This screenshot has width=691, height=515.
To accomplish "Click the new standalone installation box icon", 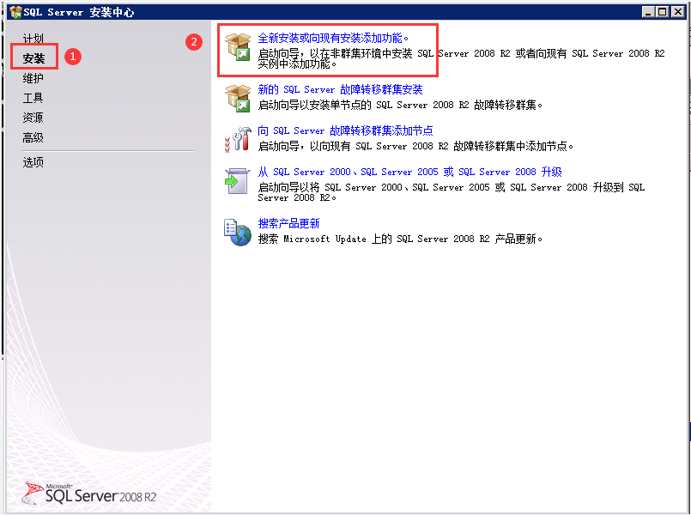I will tap(237, 48).
